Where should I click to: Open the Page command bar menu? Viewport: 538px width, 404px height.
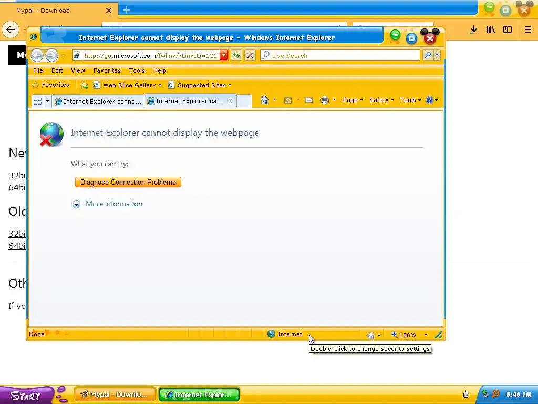pyautogui.click(x=353, y=100)
